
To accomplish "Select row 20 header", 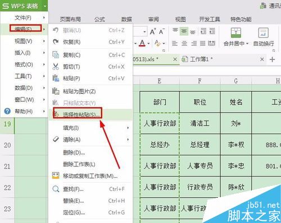I will [7, 145].
